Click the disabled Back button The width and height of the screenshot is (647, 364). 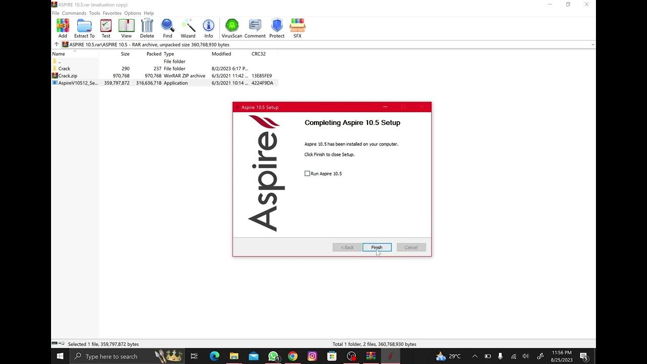pyautogui.click(x=347, y=247)
